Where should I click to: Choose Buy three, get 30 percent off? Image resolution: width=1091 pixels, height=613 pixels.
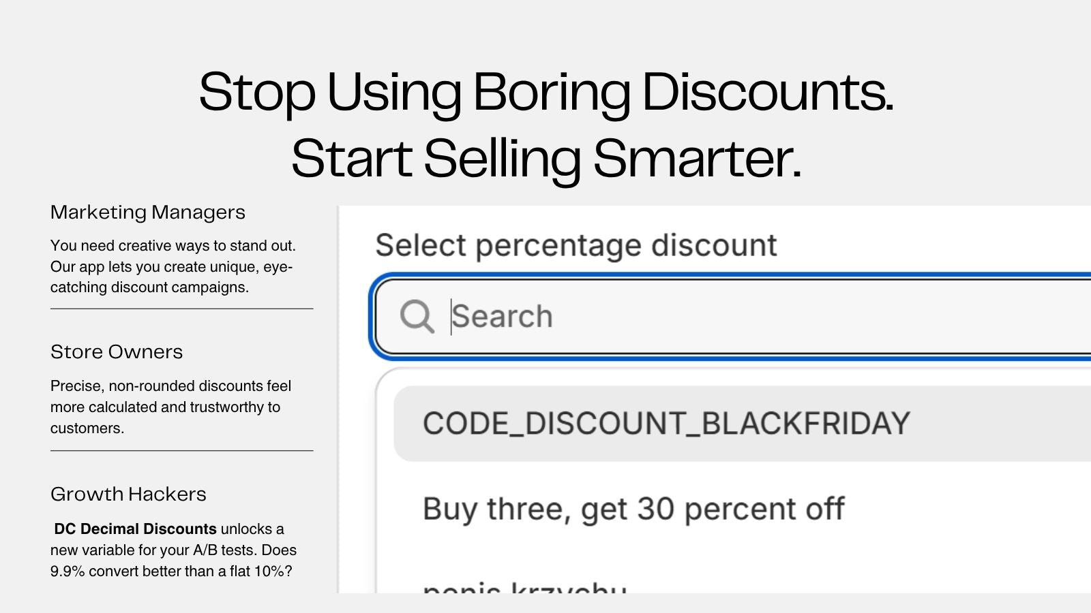[633, 509]
